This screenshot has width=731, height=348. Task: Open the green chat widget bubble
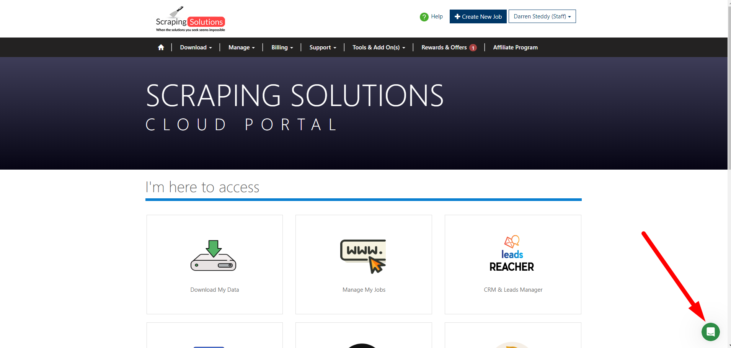(711, 332)
